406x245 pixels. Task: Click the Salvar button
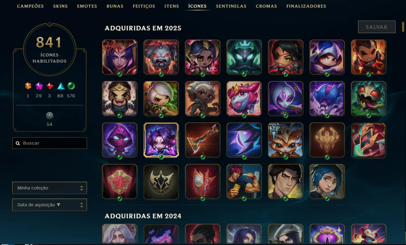376,27
